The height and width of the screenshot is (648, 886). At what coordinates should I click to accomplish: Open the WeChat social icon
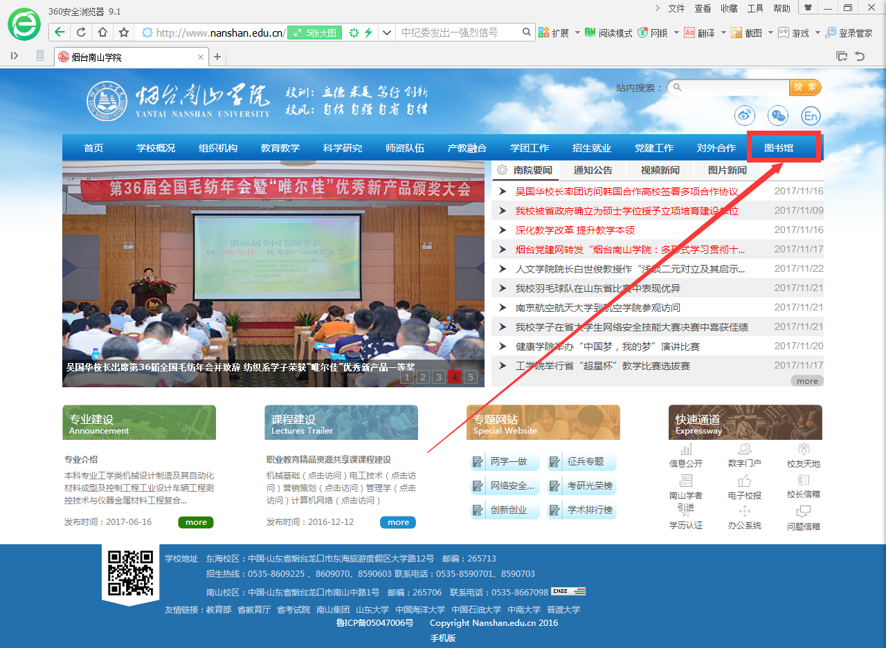[779, 116]
